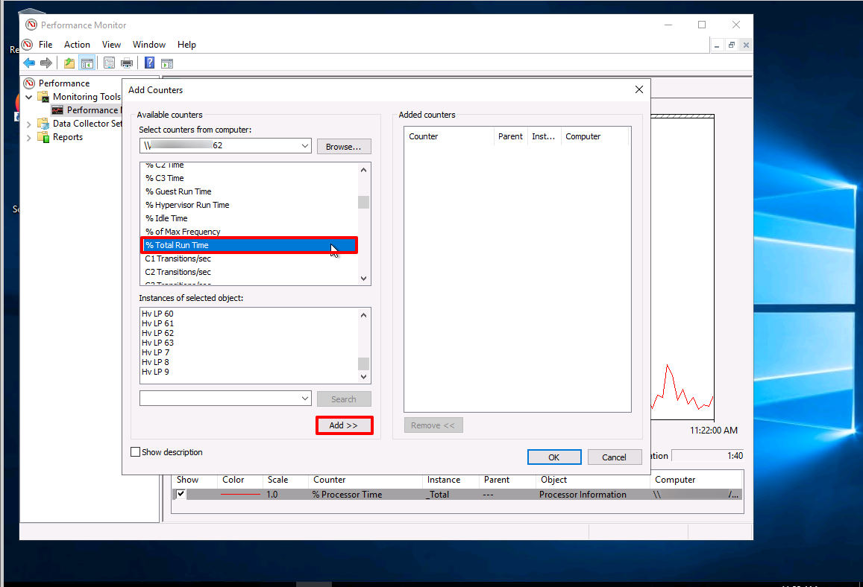The width and height of the screenshot is (863, 587).
Task: Select instance Hv LP 60
Action: (x=157, y=314)
